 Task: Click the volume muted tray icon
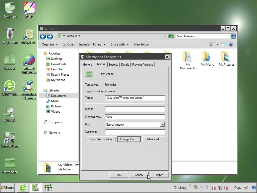[x=227, y=187]
